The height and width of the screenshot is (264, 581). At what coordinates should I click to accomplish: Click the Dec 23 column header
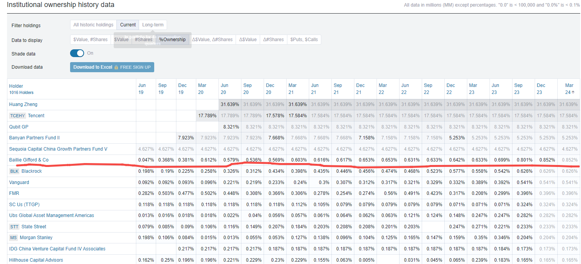click(541, 89)
